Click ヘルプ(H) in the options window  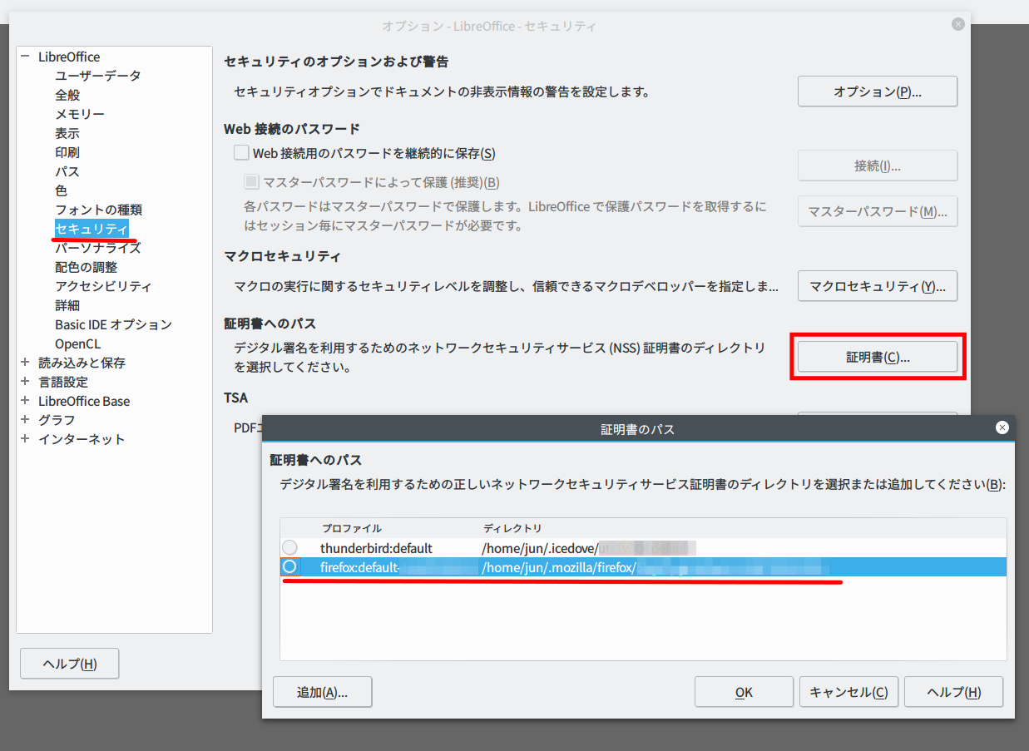(x=70, y=664)
